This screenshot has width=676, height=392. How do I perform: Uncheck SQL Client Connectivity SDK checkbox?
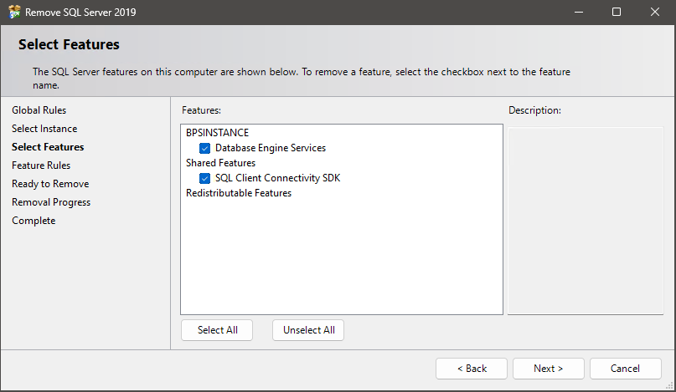click(204, 178)
